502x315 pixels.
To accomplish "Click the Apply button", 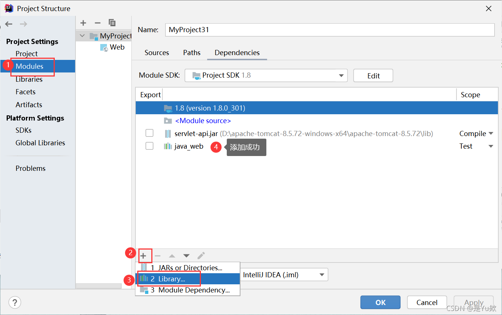I will click(474, 302).
